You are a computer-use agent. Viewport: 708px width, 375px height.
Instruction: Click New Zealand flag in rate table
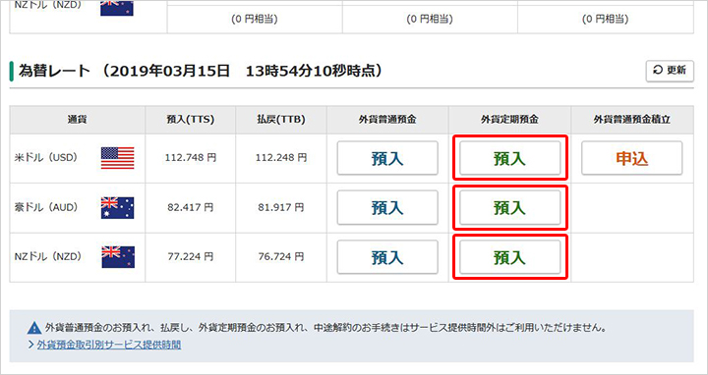pos(117,257)
